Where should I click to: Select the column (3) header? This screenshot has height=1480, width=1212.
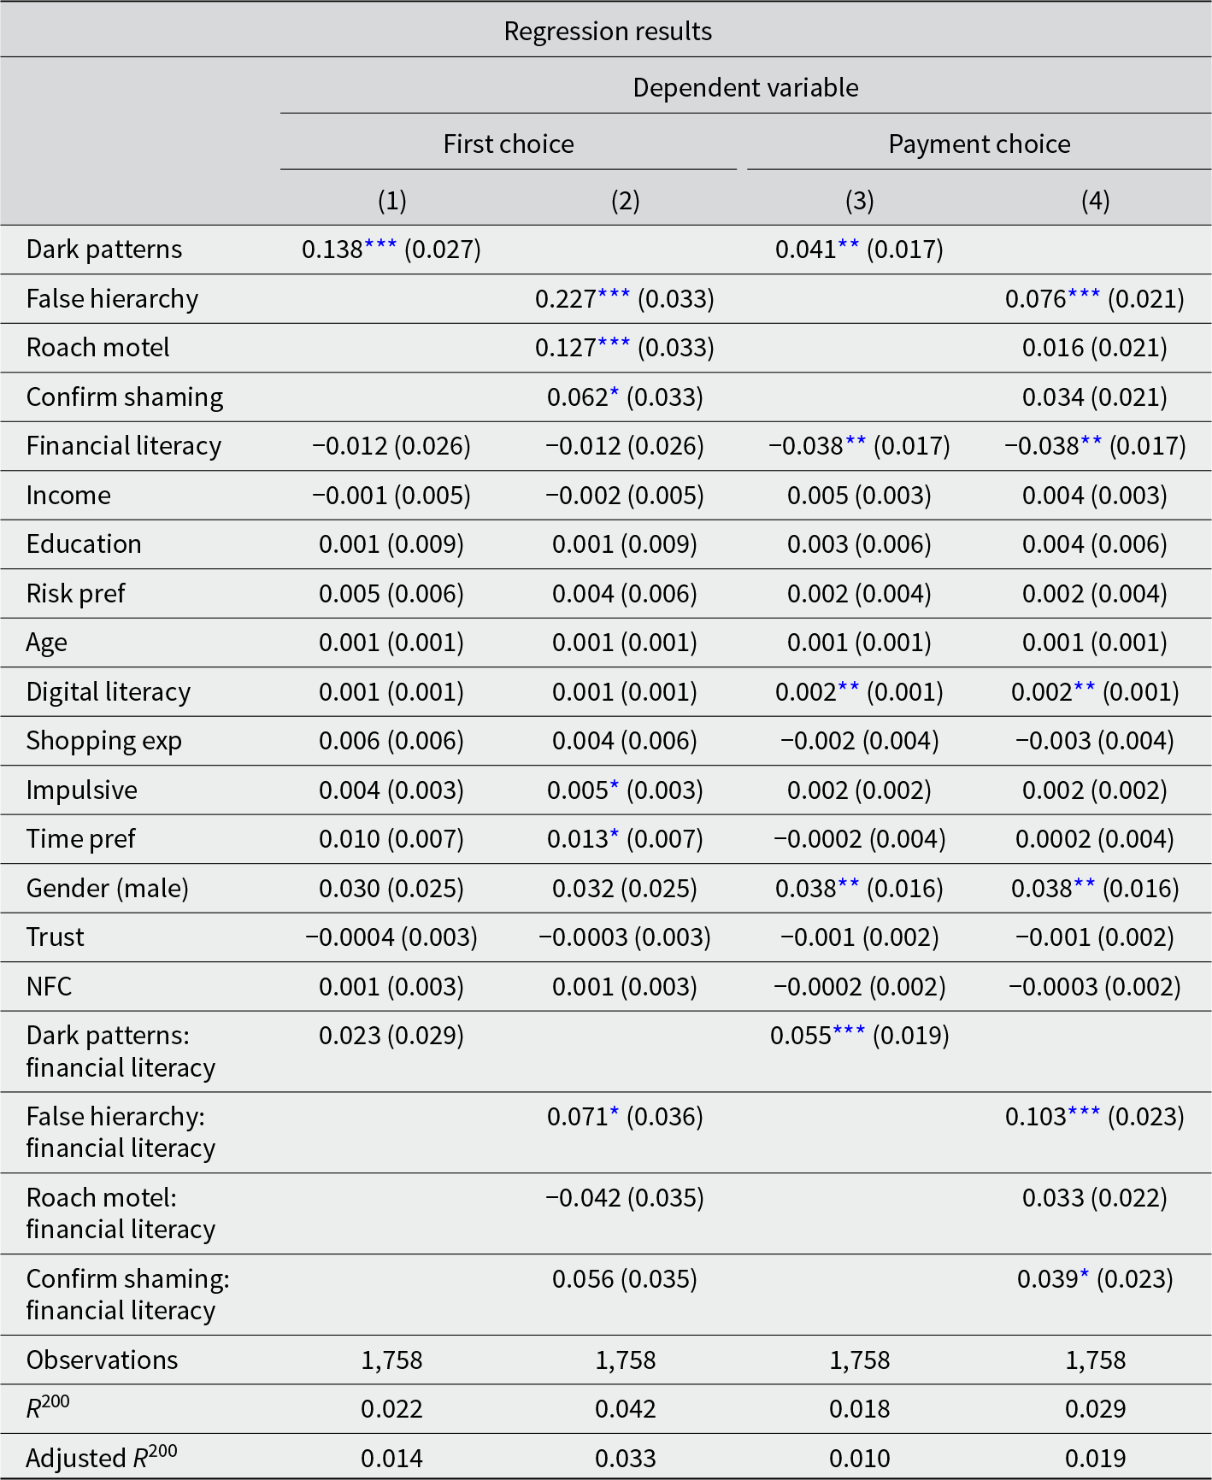tap(859, 200)
